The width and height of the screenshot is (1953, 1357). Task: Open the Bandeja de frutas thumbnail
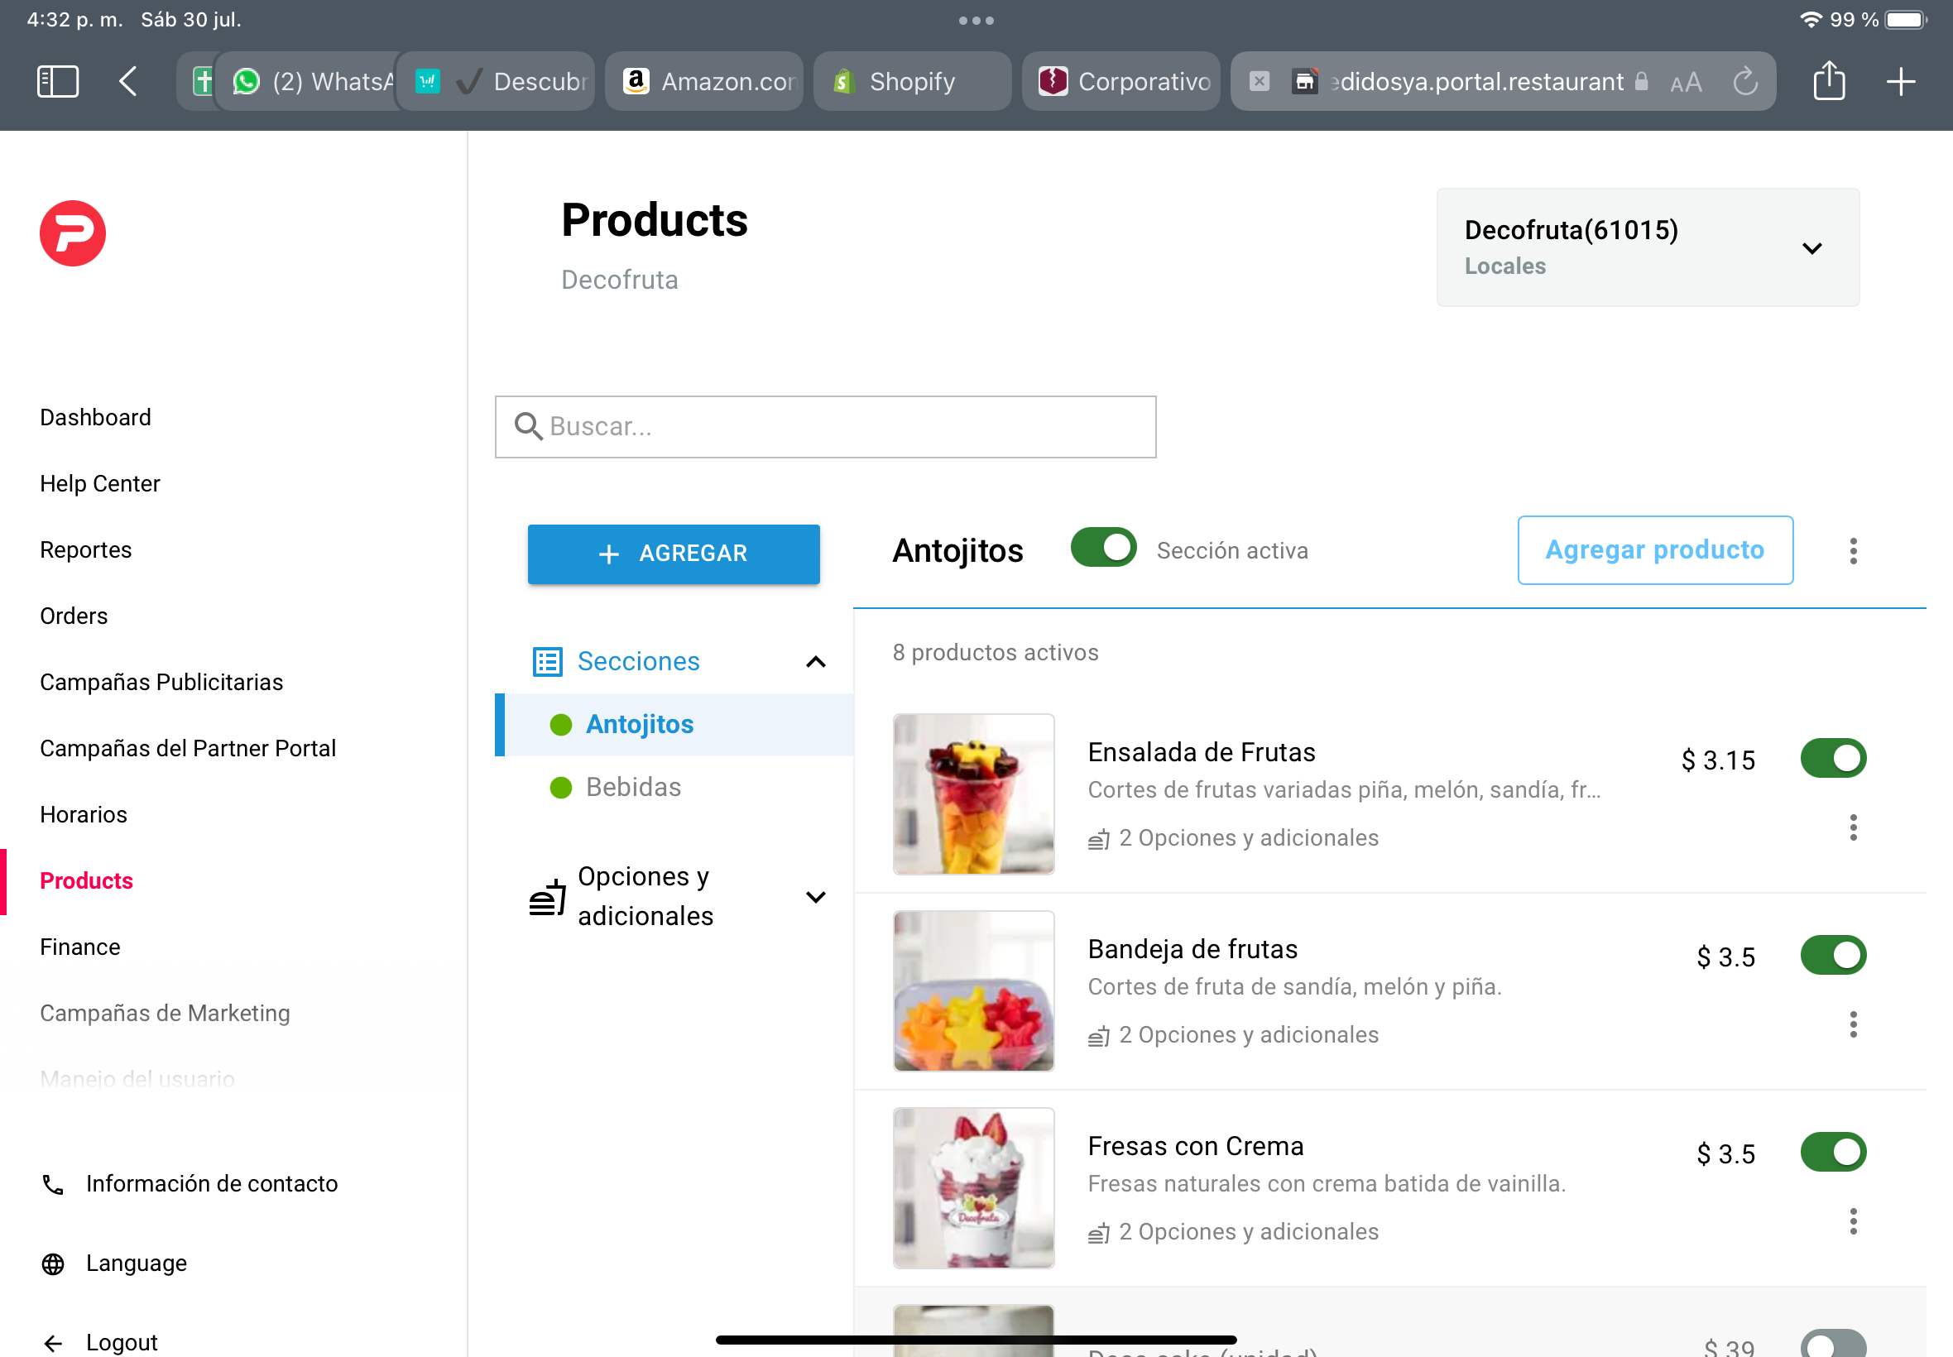[972, 991]
